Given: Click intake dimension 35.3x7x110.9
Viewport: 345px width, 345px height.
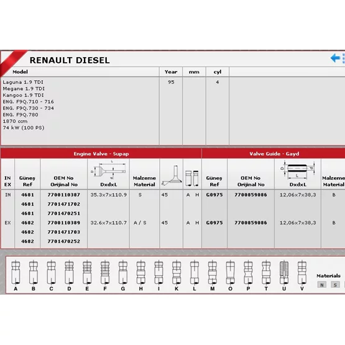Looking at the screenshot, I should click(x=108, y=195).
